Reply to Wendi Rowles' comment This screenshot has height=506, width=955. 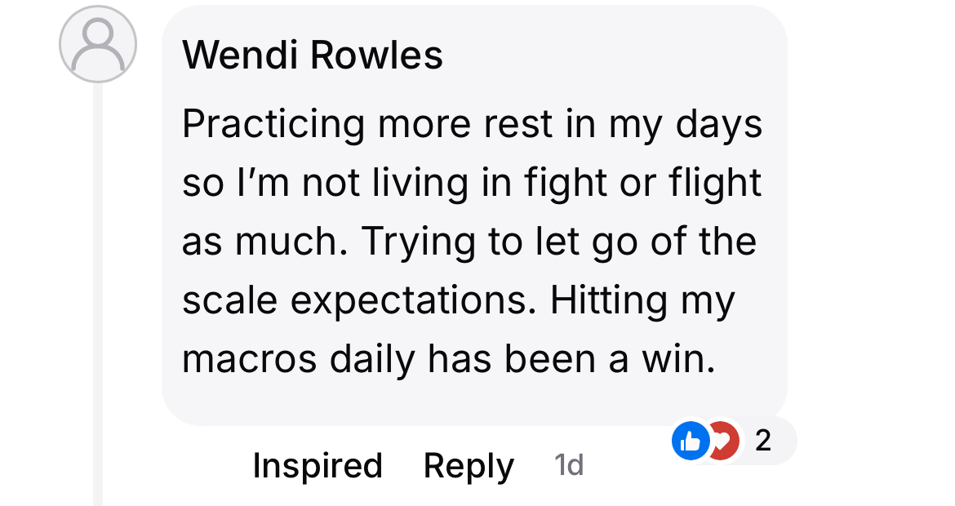469,466
